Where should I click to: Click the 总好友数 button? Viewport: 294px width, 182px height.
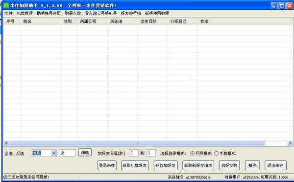[x=229, y=165]
